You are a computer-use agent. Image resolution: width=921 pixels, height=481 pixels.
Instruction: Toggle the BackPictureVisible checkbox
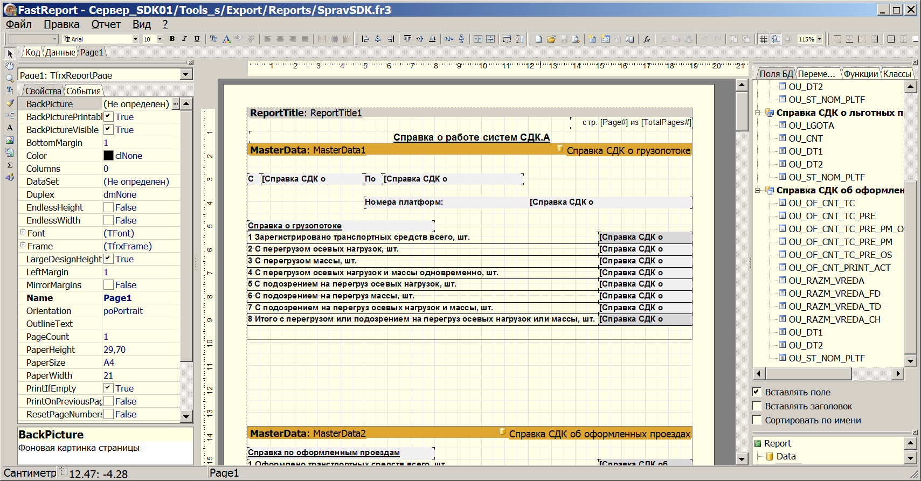tap(108, 129)
